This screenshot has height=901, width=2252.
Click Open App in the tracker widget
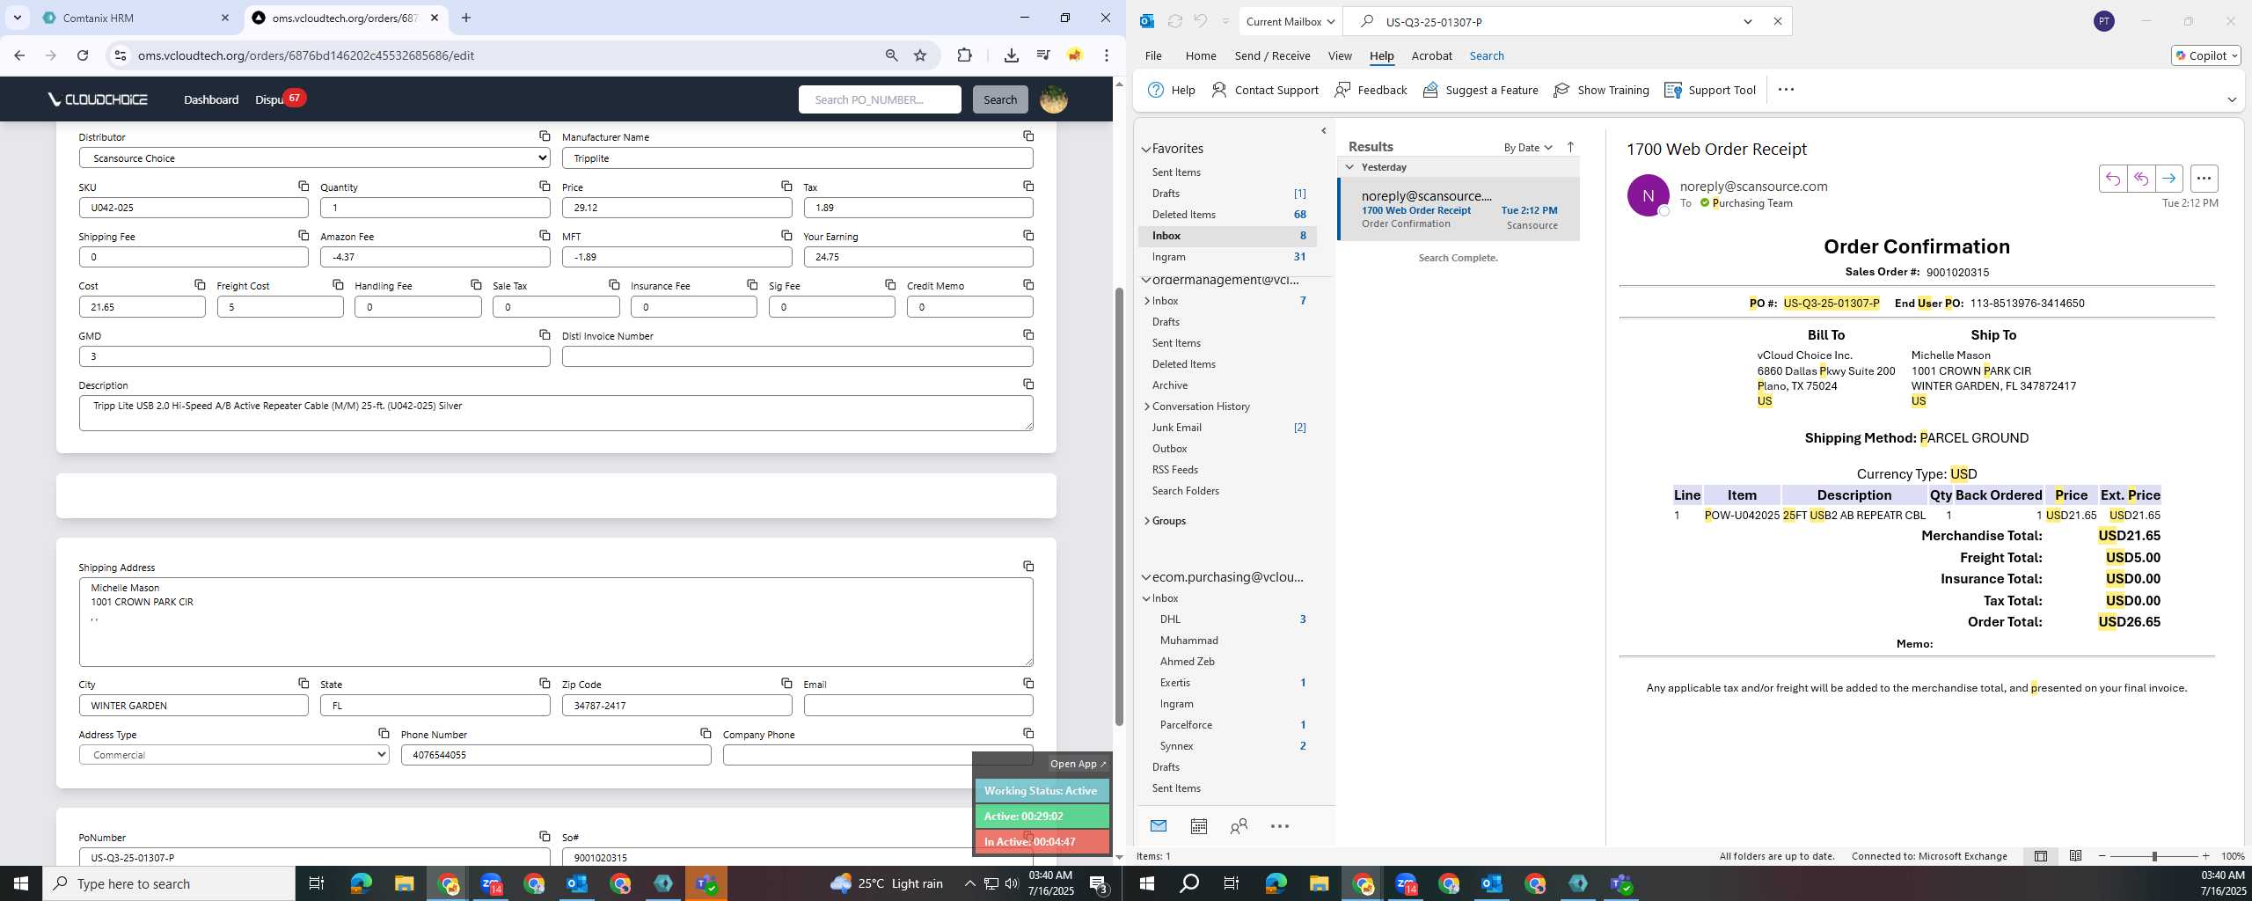coord(1078,764)
